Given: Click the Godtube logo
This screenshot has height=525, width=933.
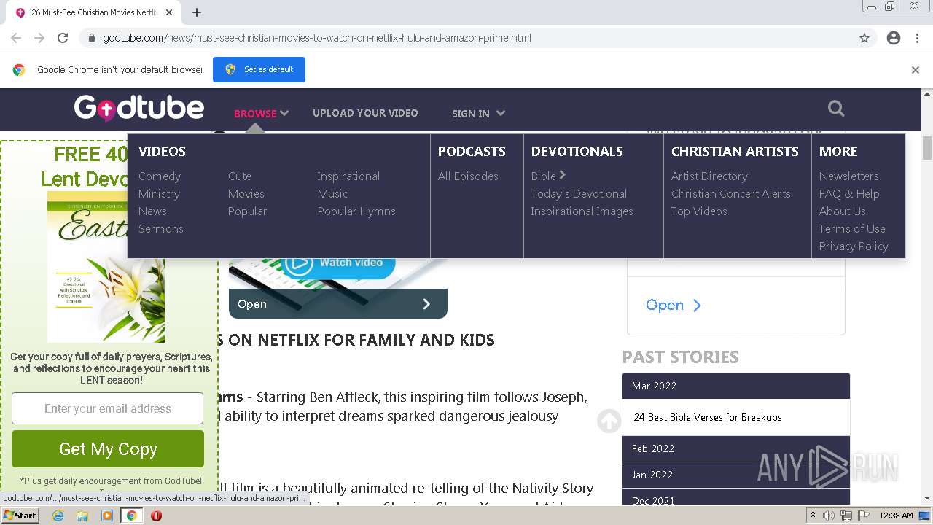Looking at the screenshot, I should pyautogui.click(x=139, y=108).
